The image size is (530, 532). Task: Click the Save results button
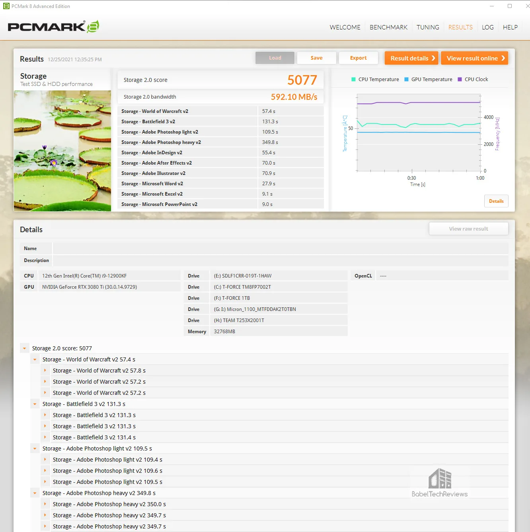(317, 58)
